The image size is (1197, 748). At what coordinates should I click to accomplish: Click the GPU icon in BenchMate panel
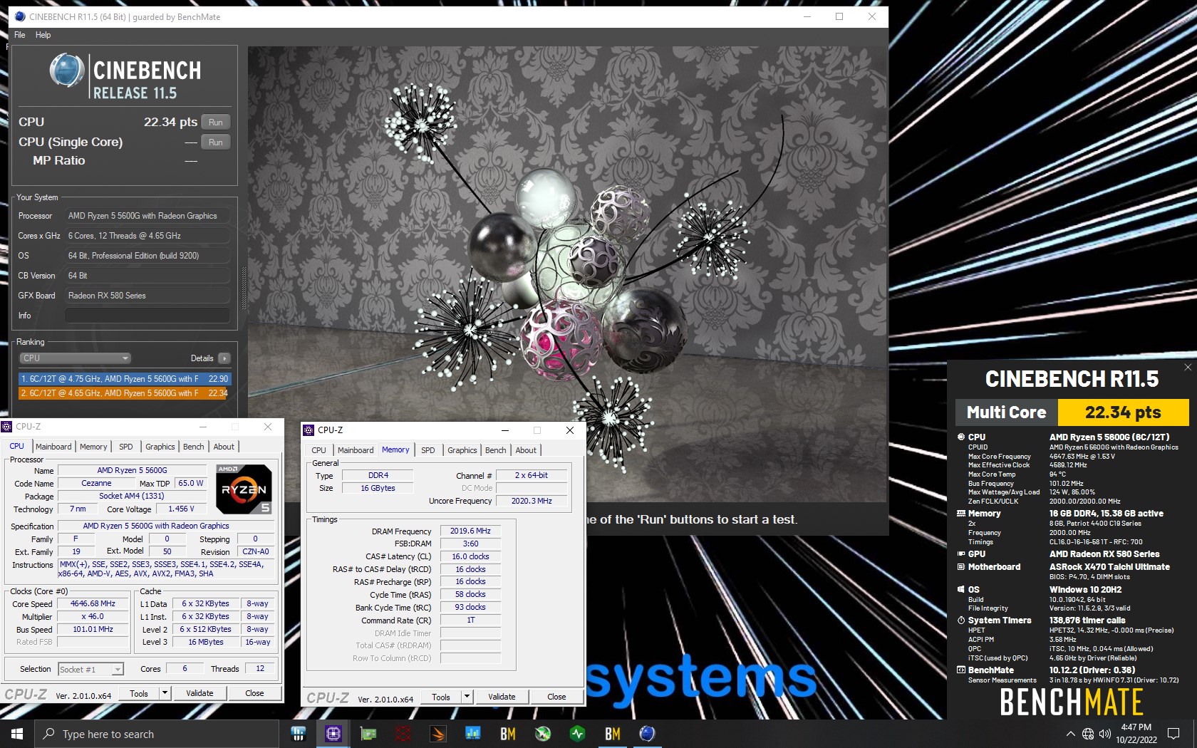coord(961,554)
